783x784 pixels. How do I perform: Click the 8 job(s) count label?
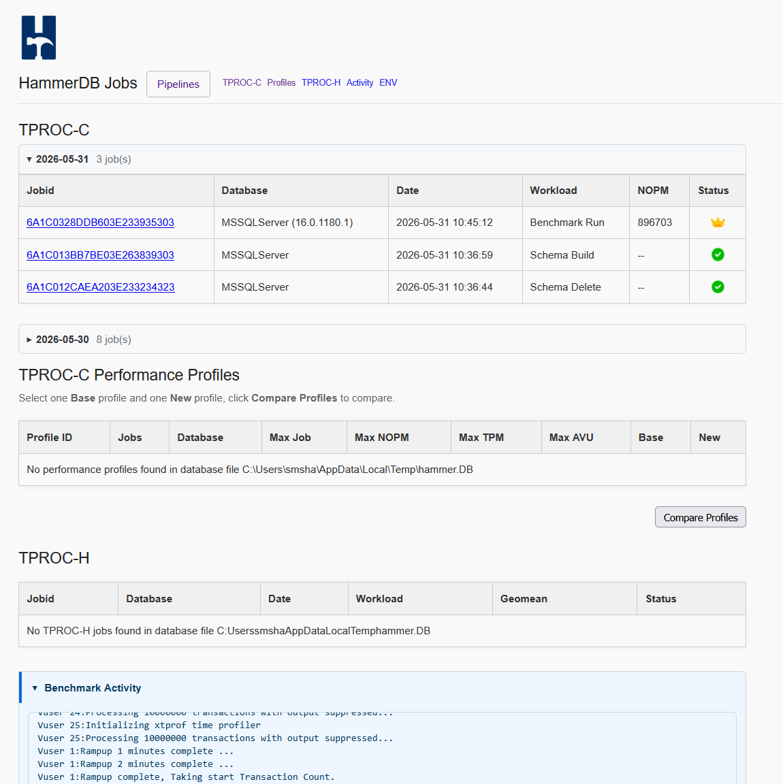(114, 340)
